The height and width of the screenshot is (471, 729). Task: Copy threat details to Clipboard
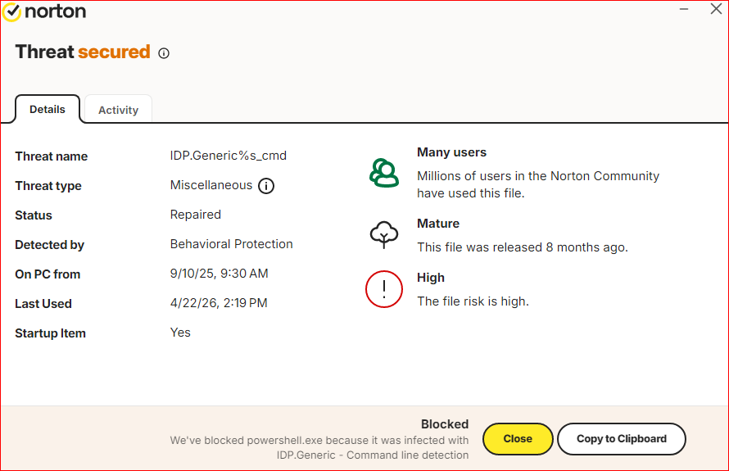click(x=622, y=439)
